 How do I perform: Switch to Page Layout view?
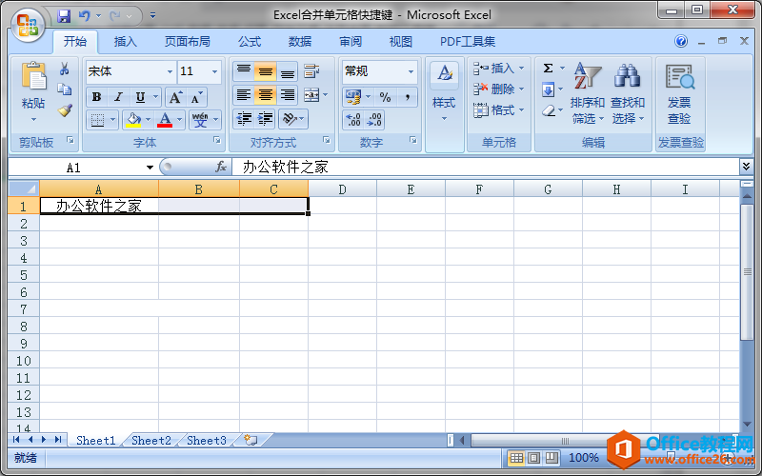(533, 458)
